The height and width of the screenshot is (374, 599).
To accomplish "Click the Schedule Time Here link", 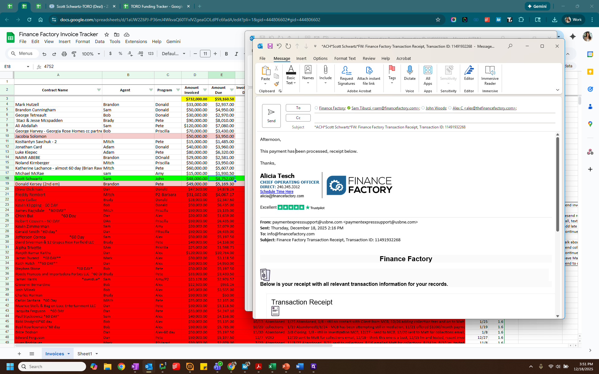I will pos(276,192).
